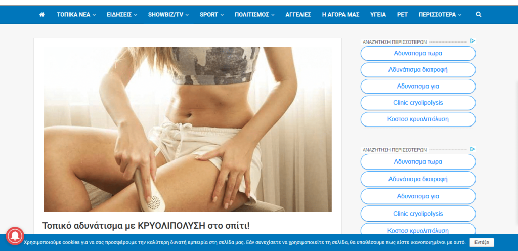Expand the ΠΟΛΙΤΙΣΜΟΣ dropdown menu
The width and height of the screenshot is (518, 251).
point(254,15)
